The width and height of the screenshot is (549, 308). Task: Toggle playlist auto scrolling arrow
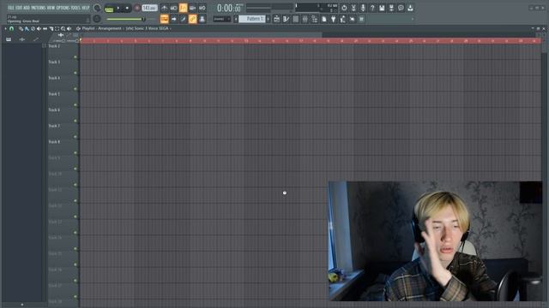[173, 19]
